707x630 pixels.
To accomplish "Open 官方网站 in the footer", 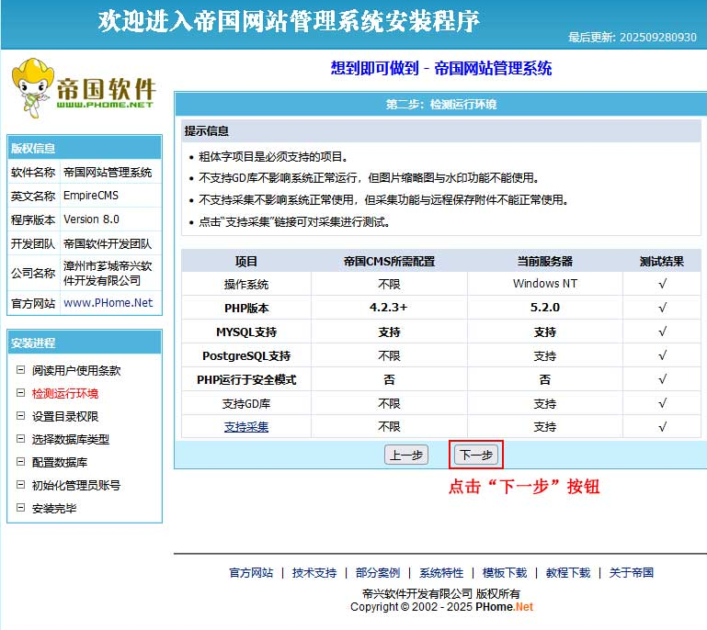I will tap(251, 572).
